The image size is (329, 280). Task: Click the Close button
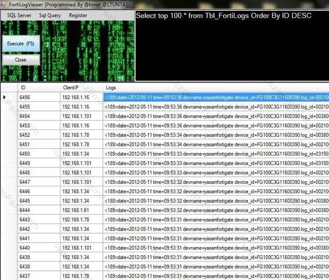coord(21,60)
